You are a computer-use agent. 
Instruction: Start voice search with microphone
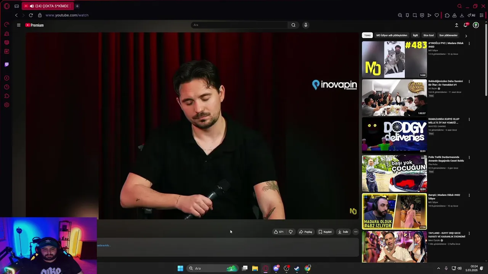click(305, 25)
